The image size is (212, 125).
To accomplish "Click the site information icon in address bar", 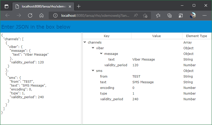I will tap(55, 15).
